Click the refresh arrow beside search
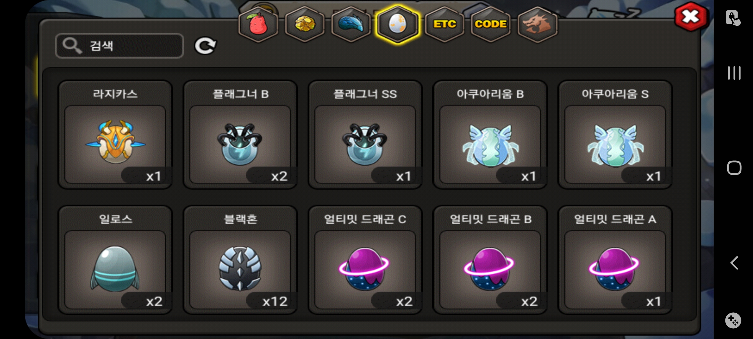 [x=206, y=46]
